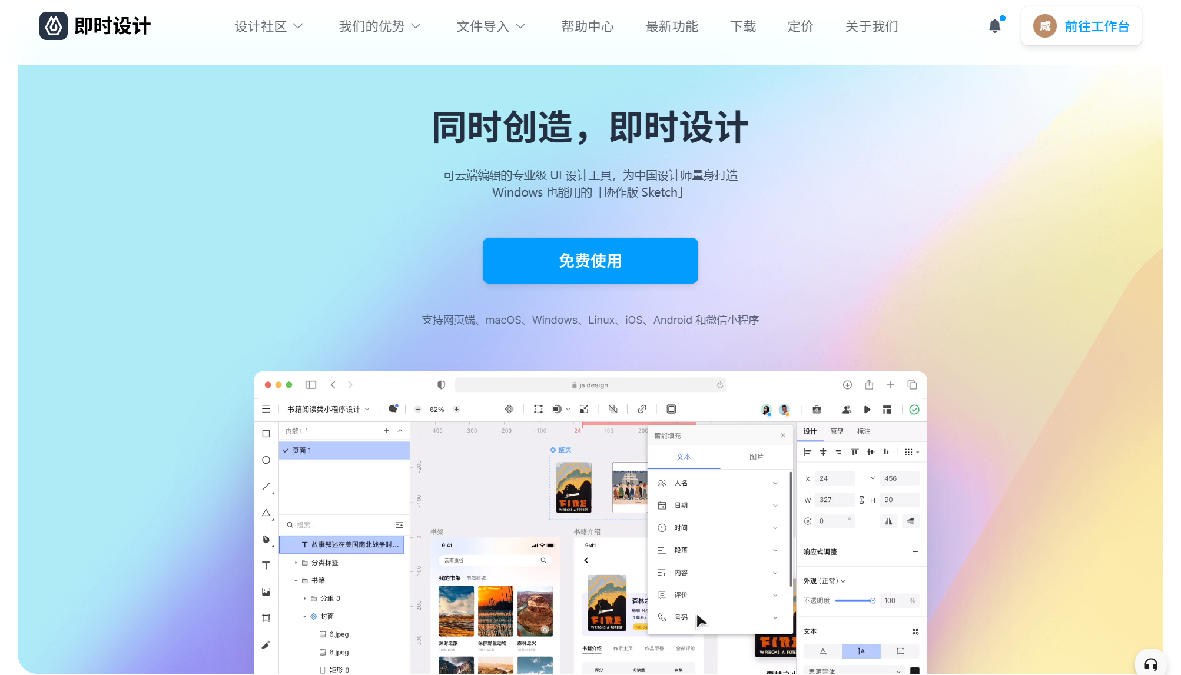Select the line tool in left toolbar
The width and height of the screenshot is (1181, 675).
pos(266,487)
